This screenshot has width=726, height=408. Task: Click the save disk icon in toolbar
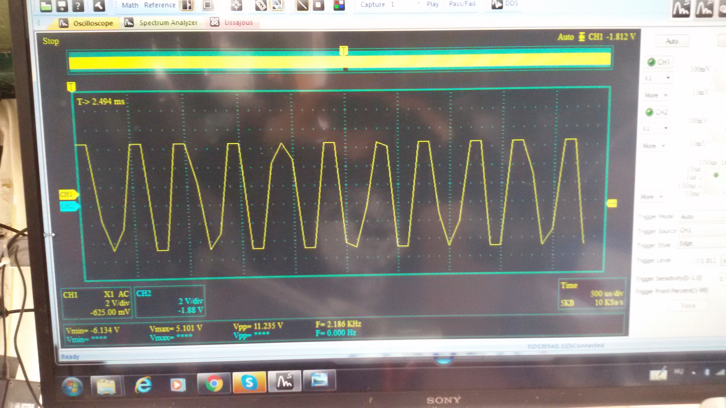point(62,5)
